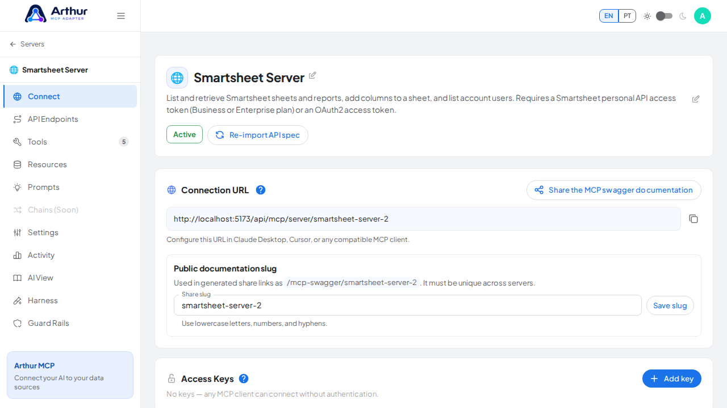Image resolution: width=727 pixels, height=408 pixels.
Task: Open Access Keys help icon
Action: point(244,379)
